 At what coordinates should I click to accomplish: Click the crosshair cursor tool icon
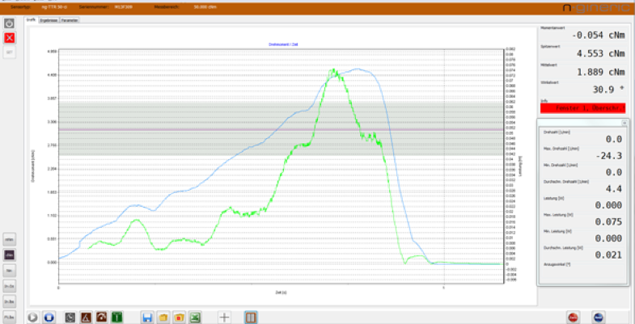coord(225,317)
